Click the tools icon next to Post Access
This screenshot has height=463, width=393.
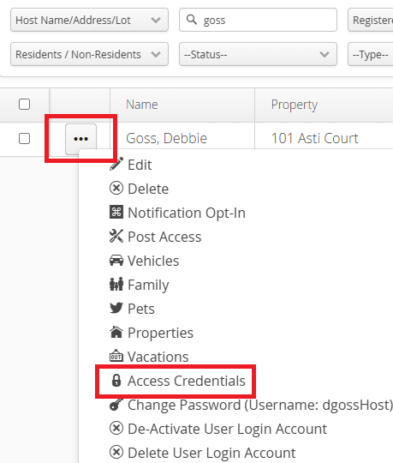click(116, 237)
